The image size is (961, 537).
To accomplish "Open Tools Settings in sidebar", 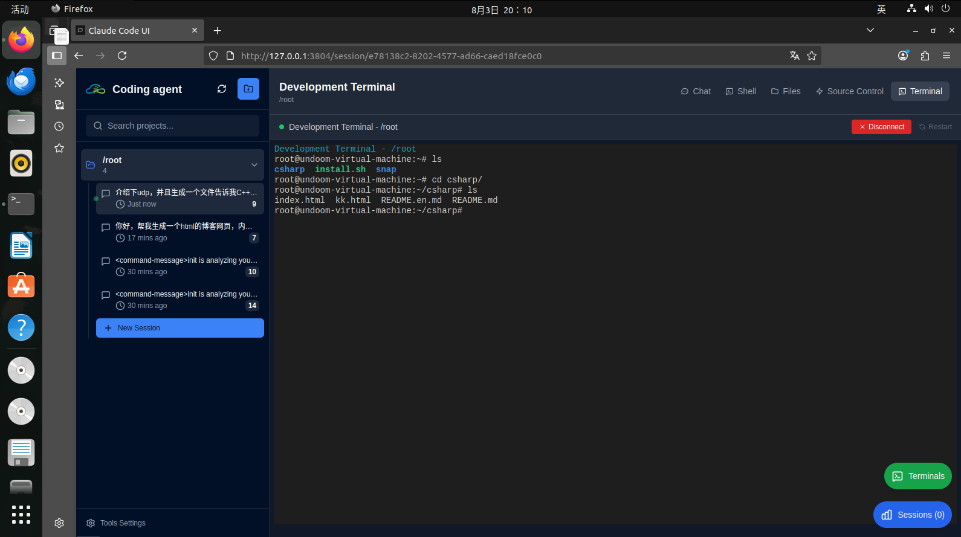I will pyautogui.click(x=116, y=523).
